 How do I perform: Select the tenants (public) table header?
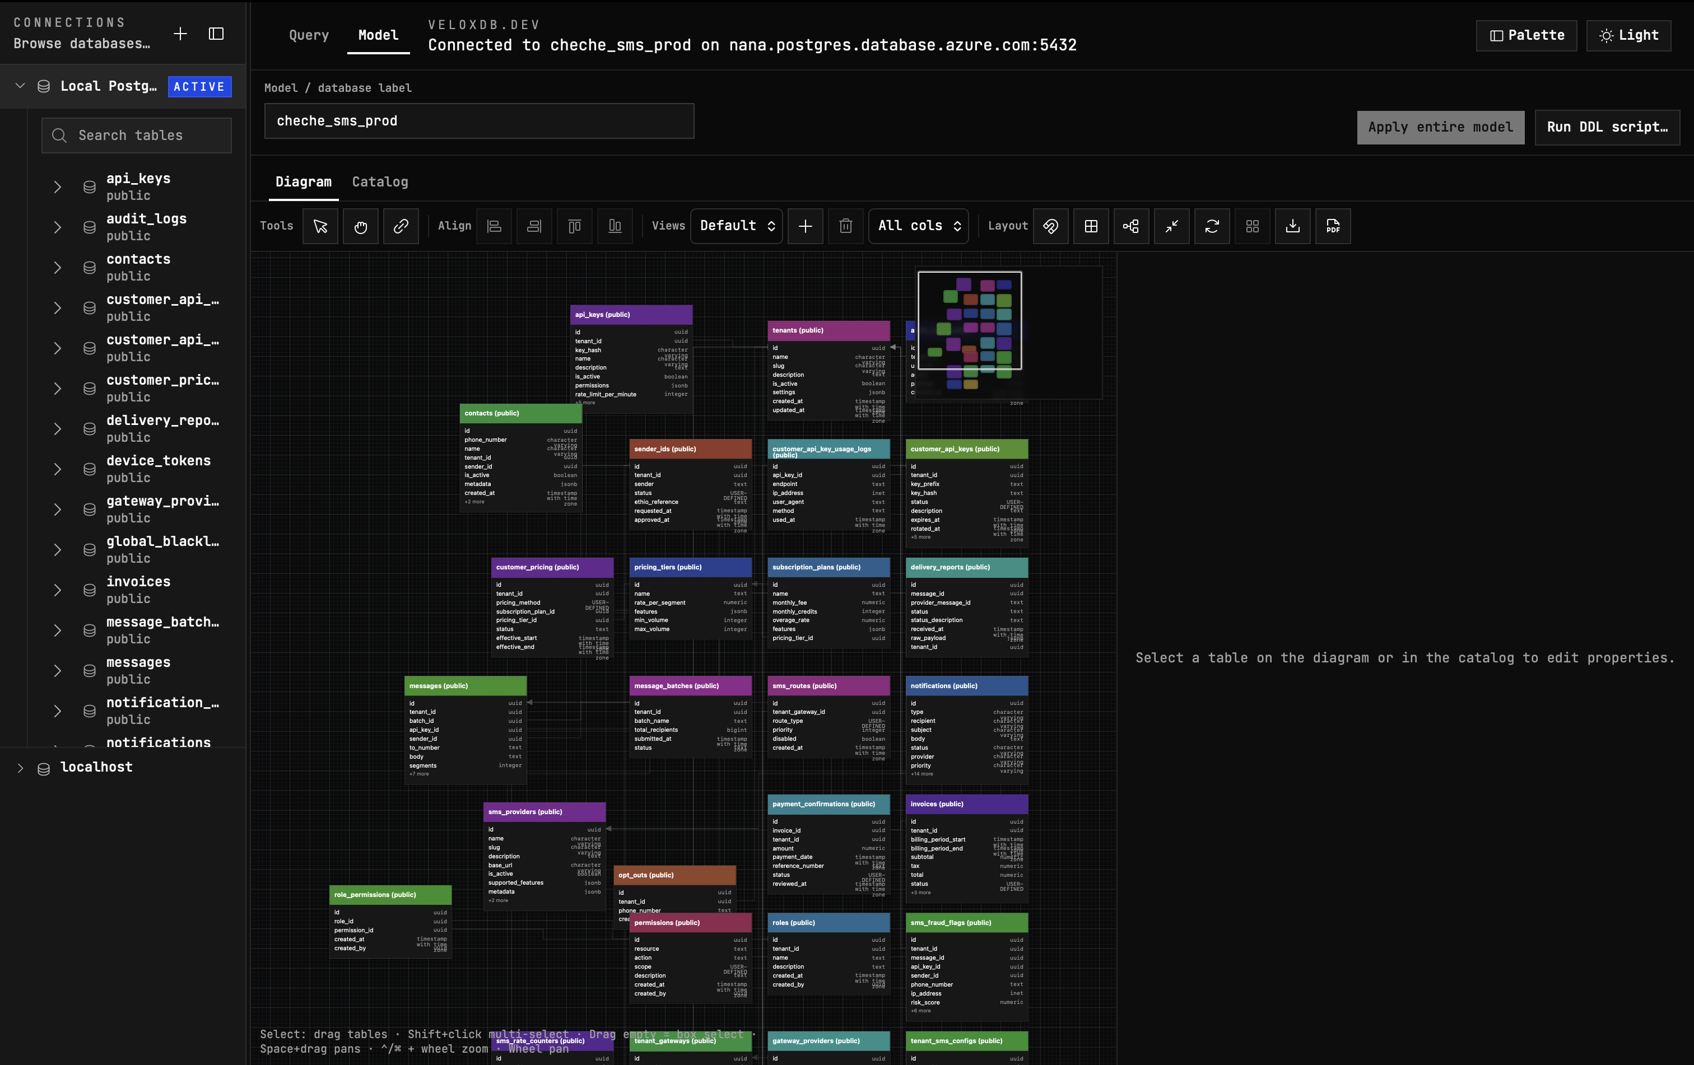click(829, 330)
